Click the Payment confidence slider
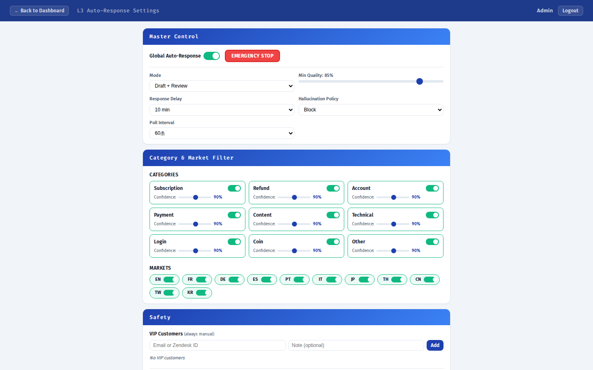The width and height of the screenshot is (593, 370). tap(196, 224)
